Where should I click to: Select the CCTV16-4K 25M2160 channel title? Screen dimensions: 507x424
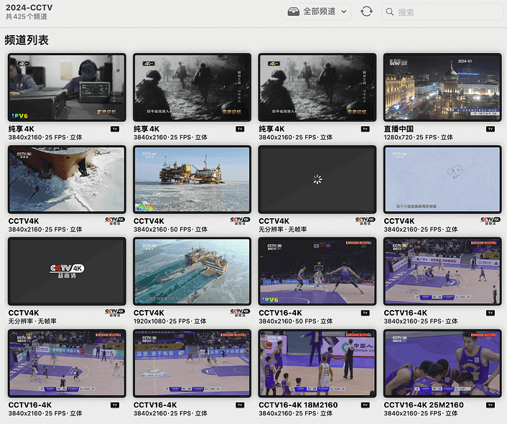tap(424, 405)
